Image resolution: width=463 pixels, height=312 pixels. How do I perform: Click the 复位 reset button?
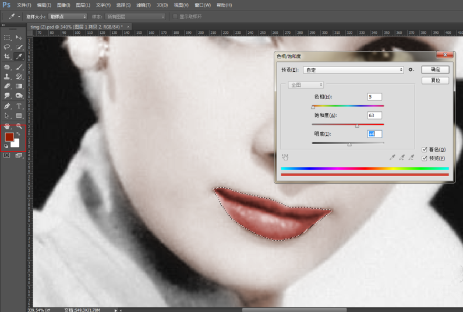(x=435, y=80)
